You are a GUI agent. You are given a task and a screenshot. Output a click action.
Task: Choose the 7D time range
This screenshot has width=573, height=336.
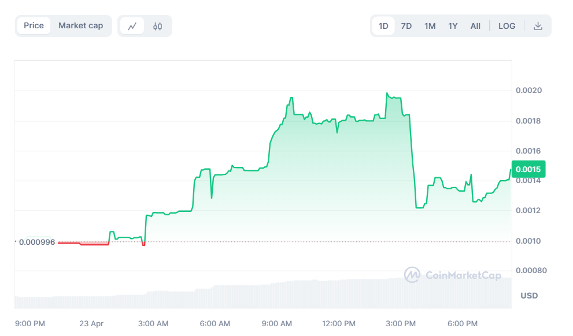coord(406,26)
